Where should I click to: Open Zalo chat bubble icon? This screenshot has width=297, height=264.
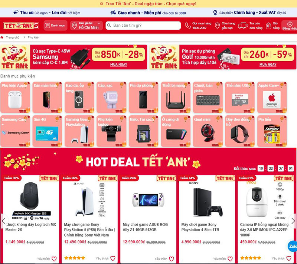(x=293, y=246)
